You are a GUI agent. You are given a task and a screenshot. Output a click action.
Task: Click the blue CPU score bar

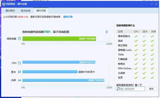[59, 62]
